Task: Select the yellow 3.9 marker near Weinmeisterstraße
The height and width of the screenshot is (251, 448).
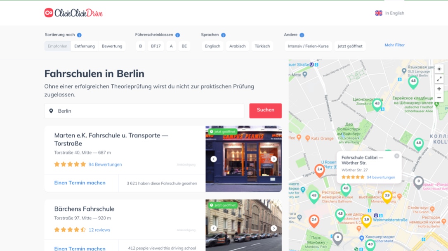Action: click(367, 221)
